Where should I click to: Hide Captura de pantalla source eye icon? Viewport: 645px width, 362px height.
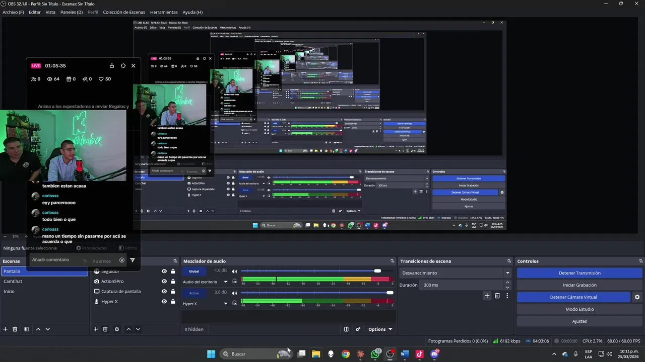point(164,292)
